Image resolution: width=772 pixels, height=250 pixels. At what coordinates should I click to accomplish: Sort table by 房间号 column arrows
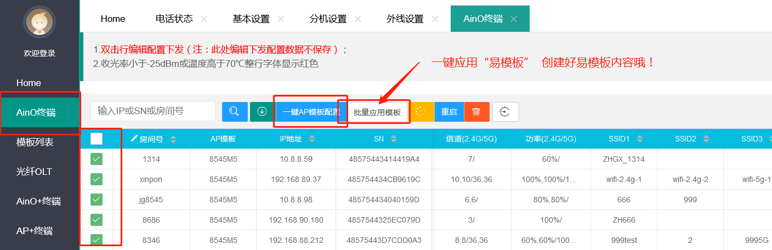(x=173, y=139)
